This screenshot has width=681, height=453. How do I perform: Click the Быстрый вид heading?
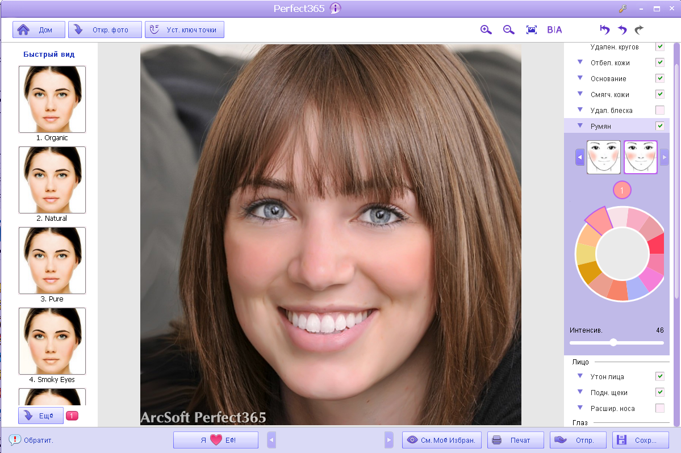(49, 54)
